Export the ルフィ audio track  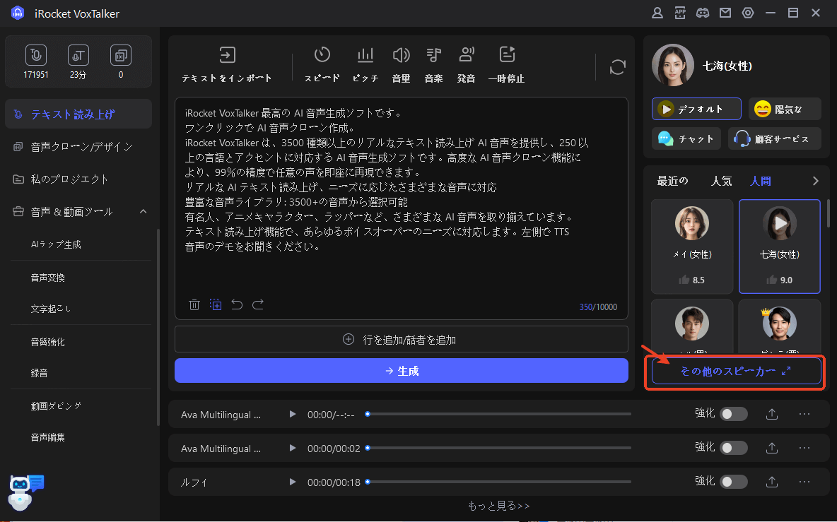point(772,482)
